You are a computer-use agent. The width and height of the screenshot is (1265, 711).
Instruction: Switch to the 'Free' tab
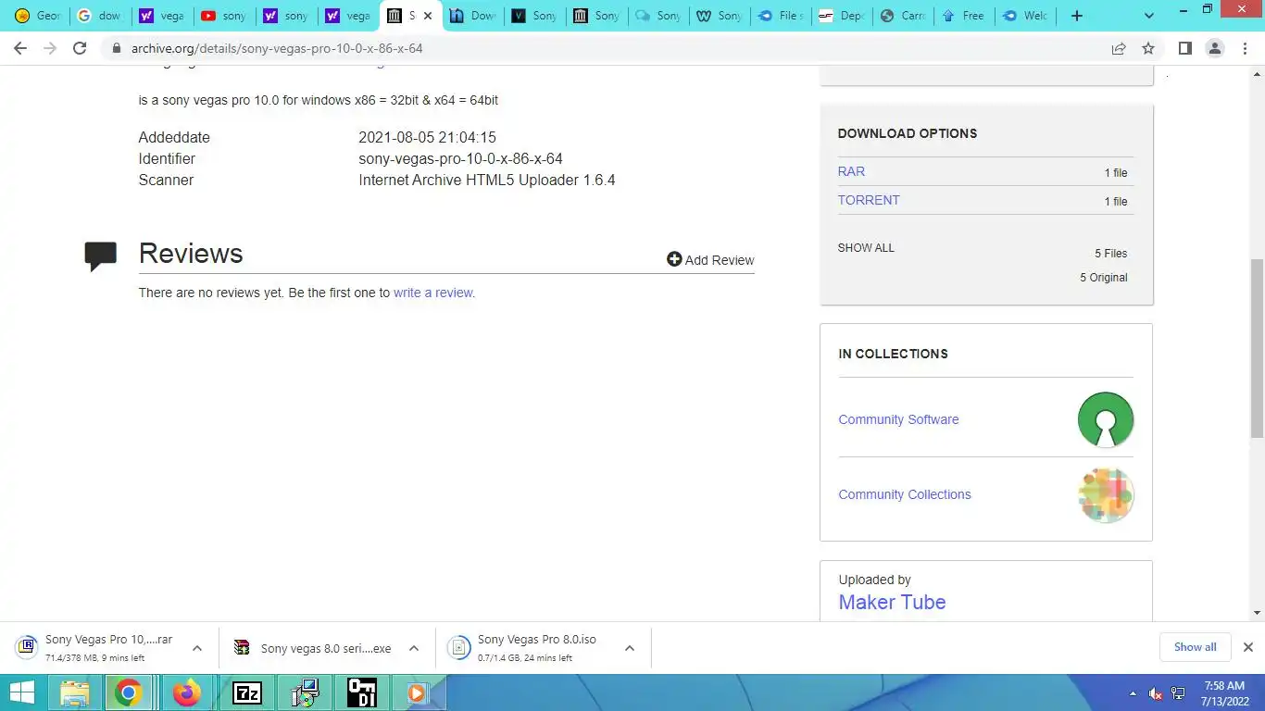pos(963,16)
